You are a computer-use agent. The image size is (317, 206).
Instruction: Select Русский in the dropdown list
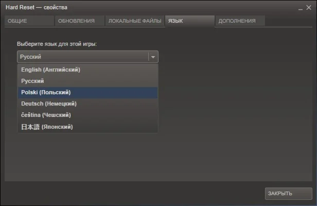(x=87, y=81)
